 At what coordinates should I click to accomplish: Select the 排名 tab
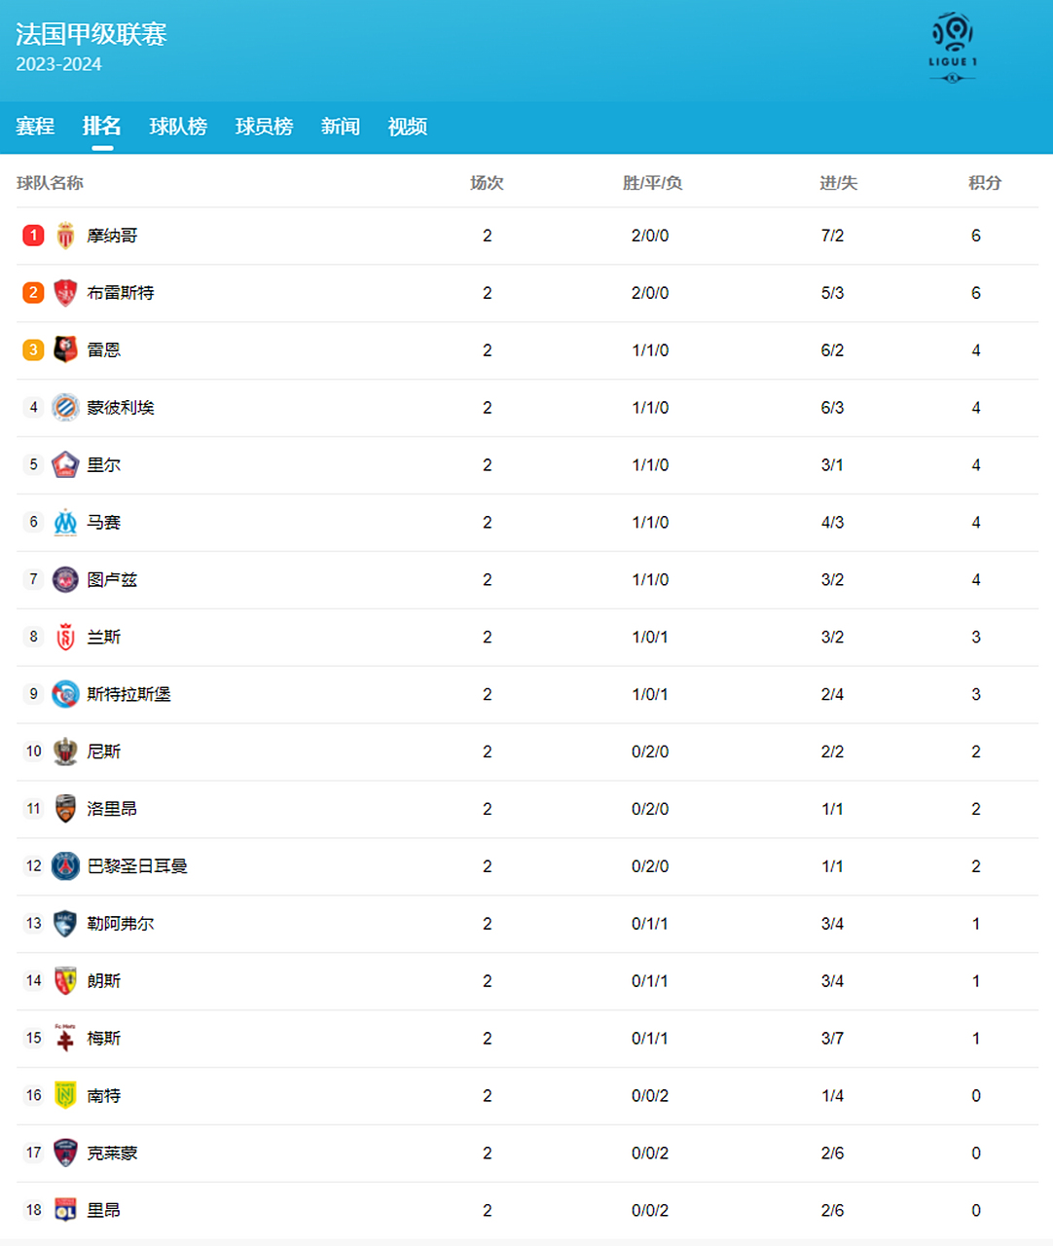pyautogui.click(x=102, y=126)
